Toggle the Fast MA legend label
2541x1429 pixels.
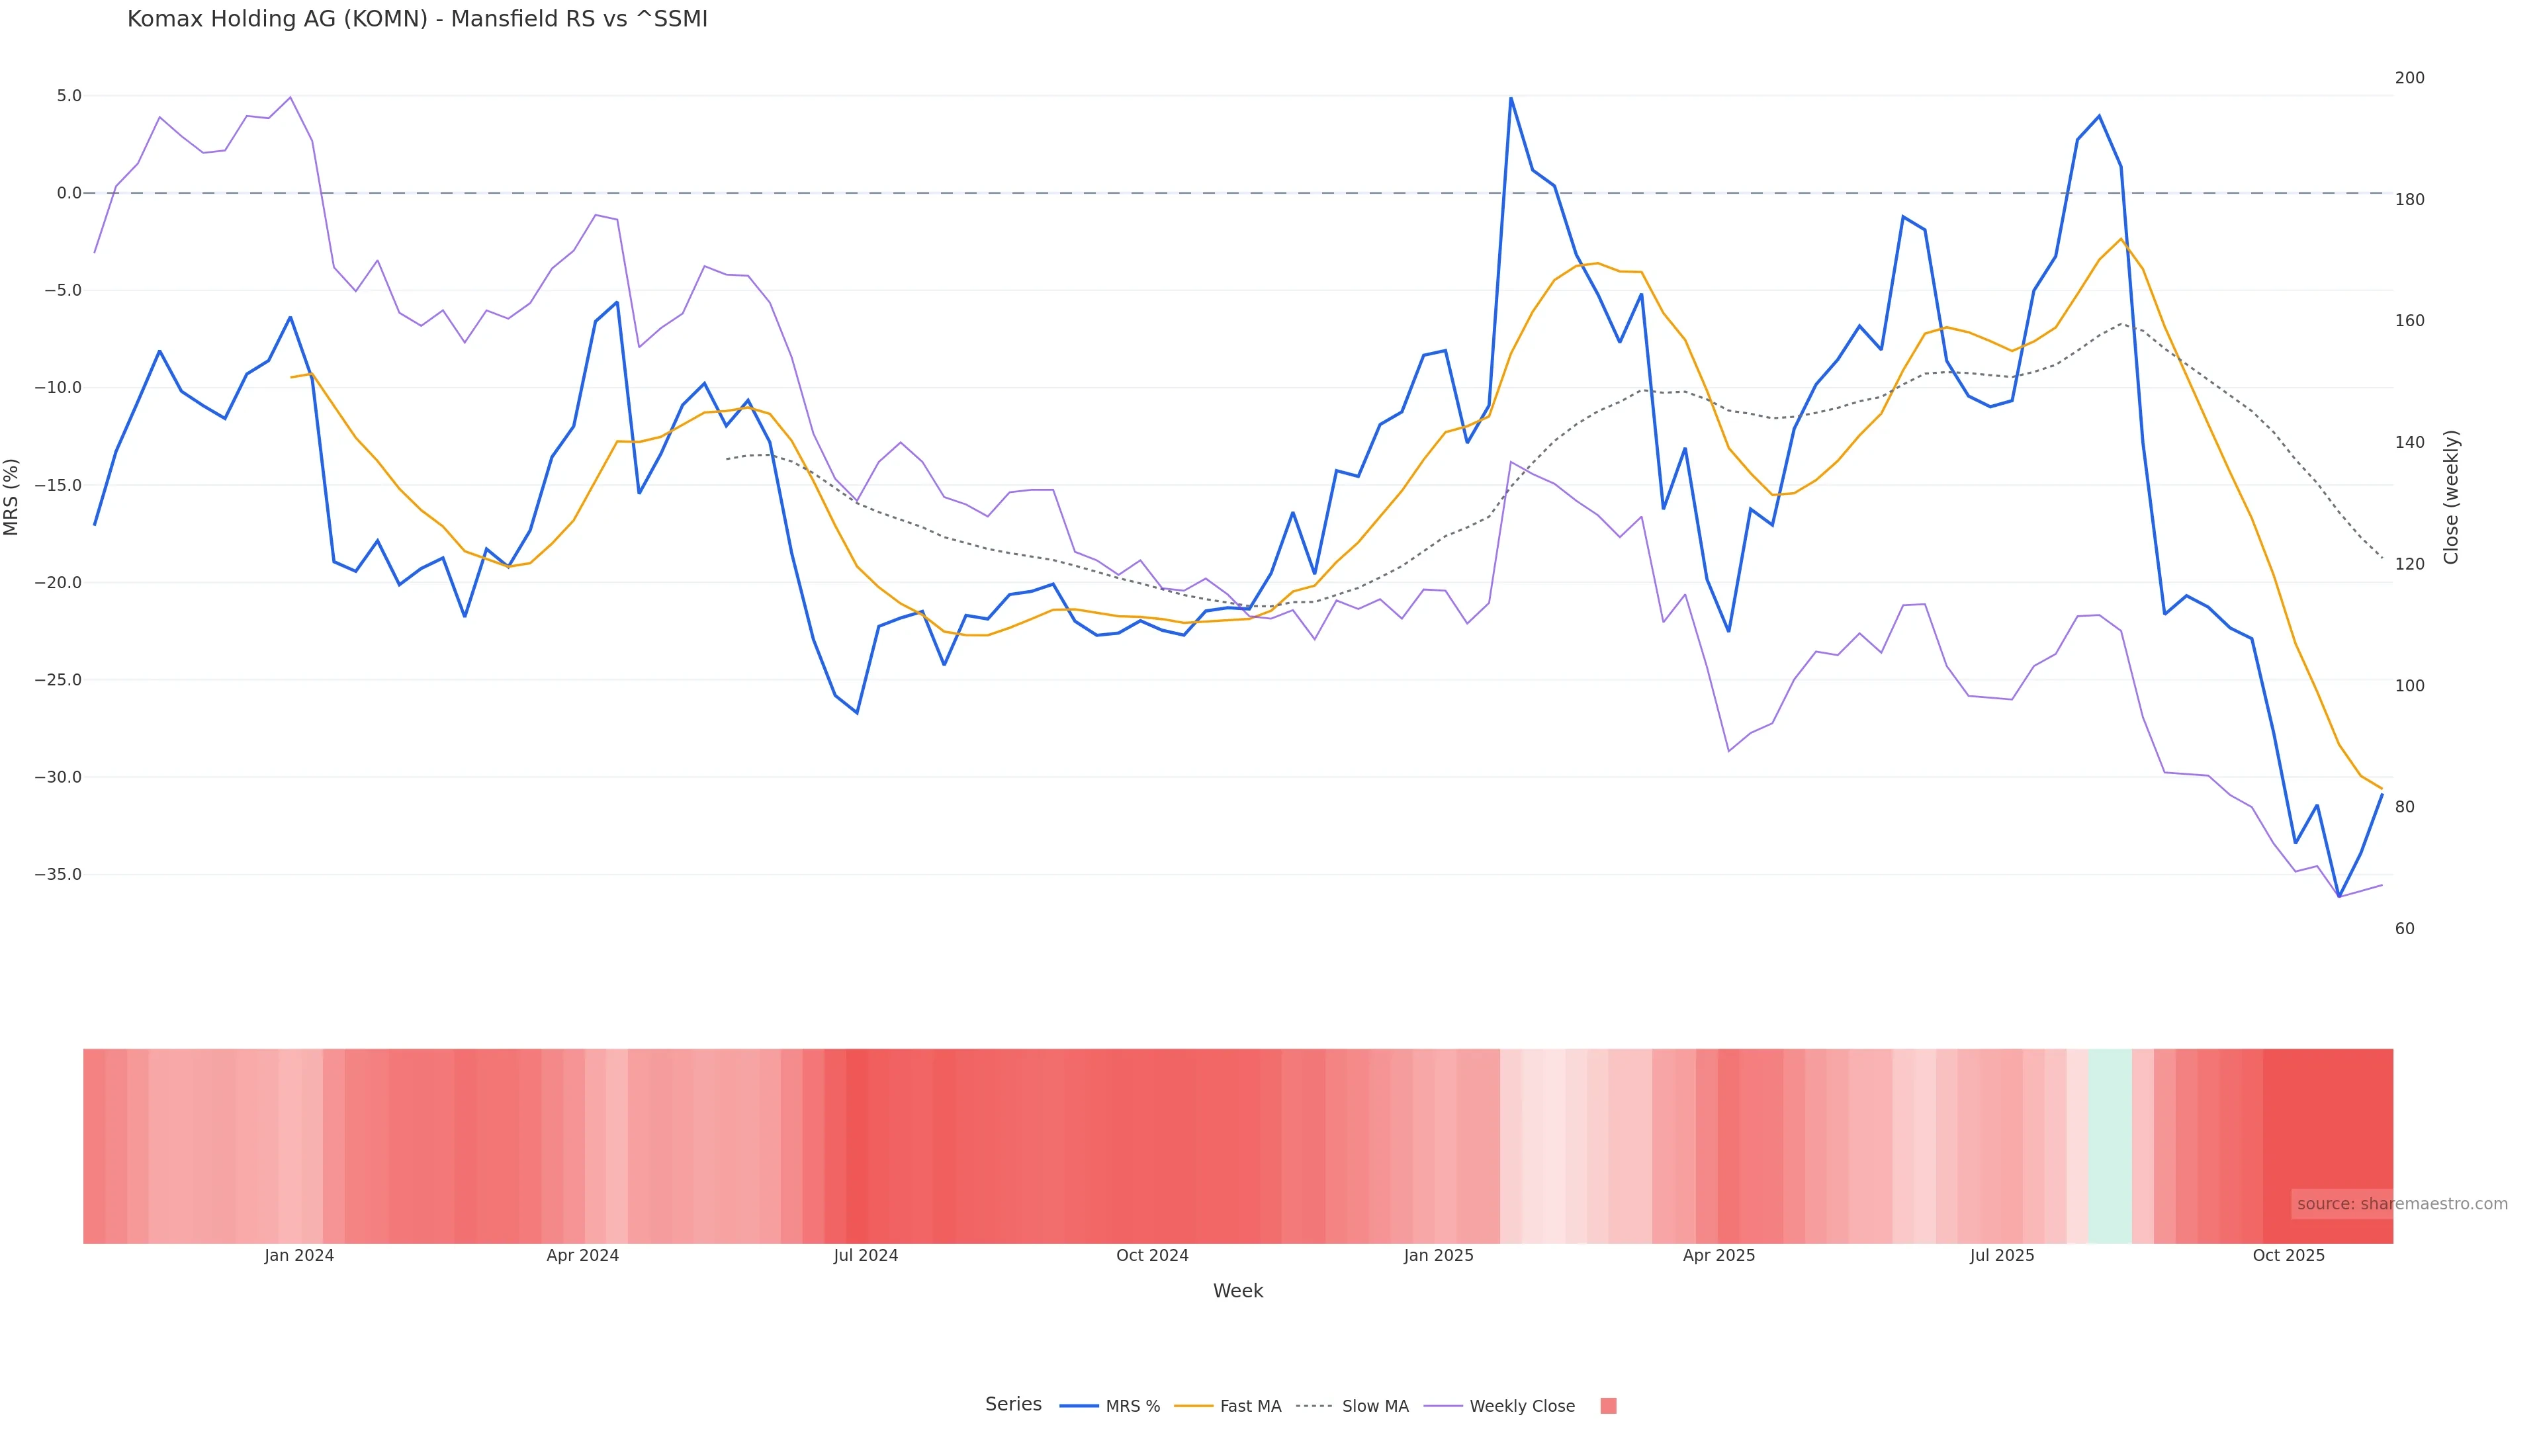click(x=1250, y=1407)
